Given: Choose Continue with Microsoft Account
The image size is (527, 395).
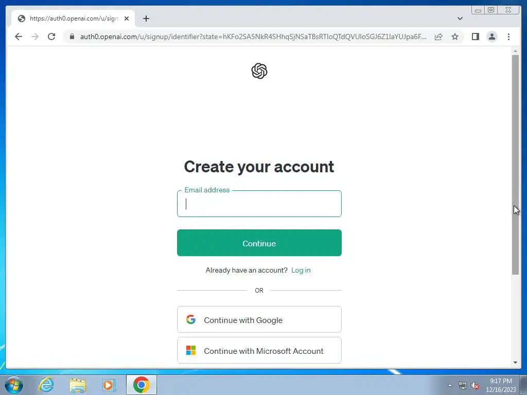Looking at the screenshot, I should pyautogui.click(x=259, y=350).
